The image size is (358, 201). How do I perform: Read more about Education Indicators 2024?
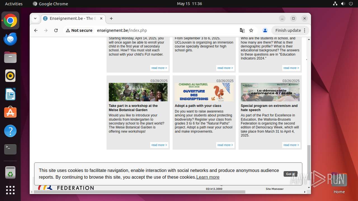pos(291,68)
